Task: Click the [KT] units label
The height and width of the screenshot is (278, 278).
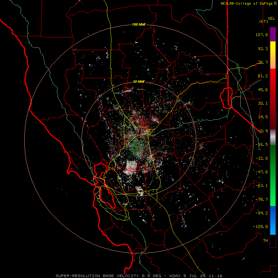Action: (263, 21)
